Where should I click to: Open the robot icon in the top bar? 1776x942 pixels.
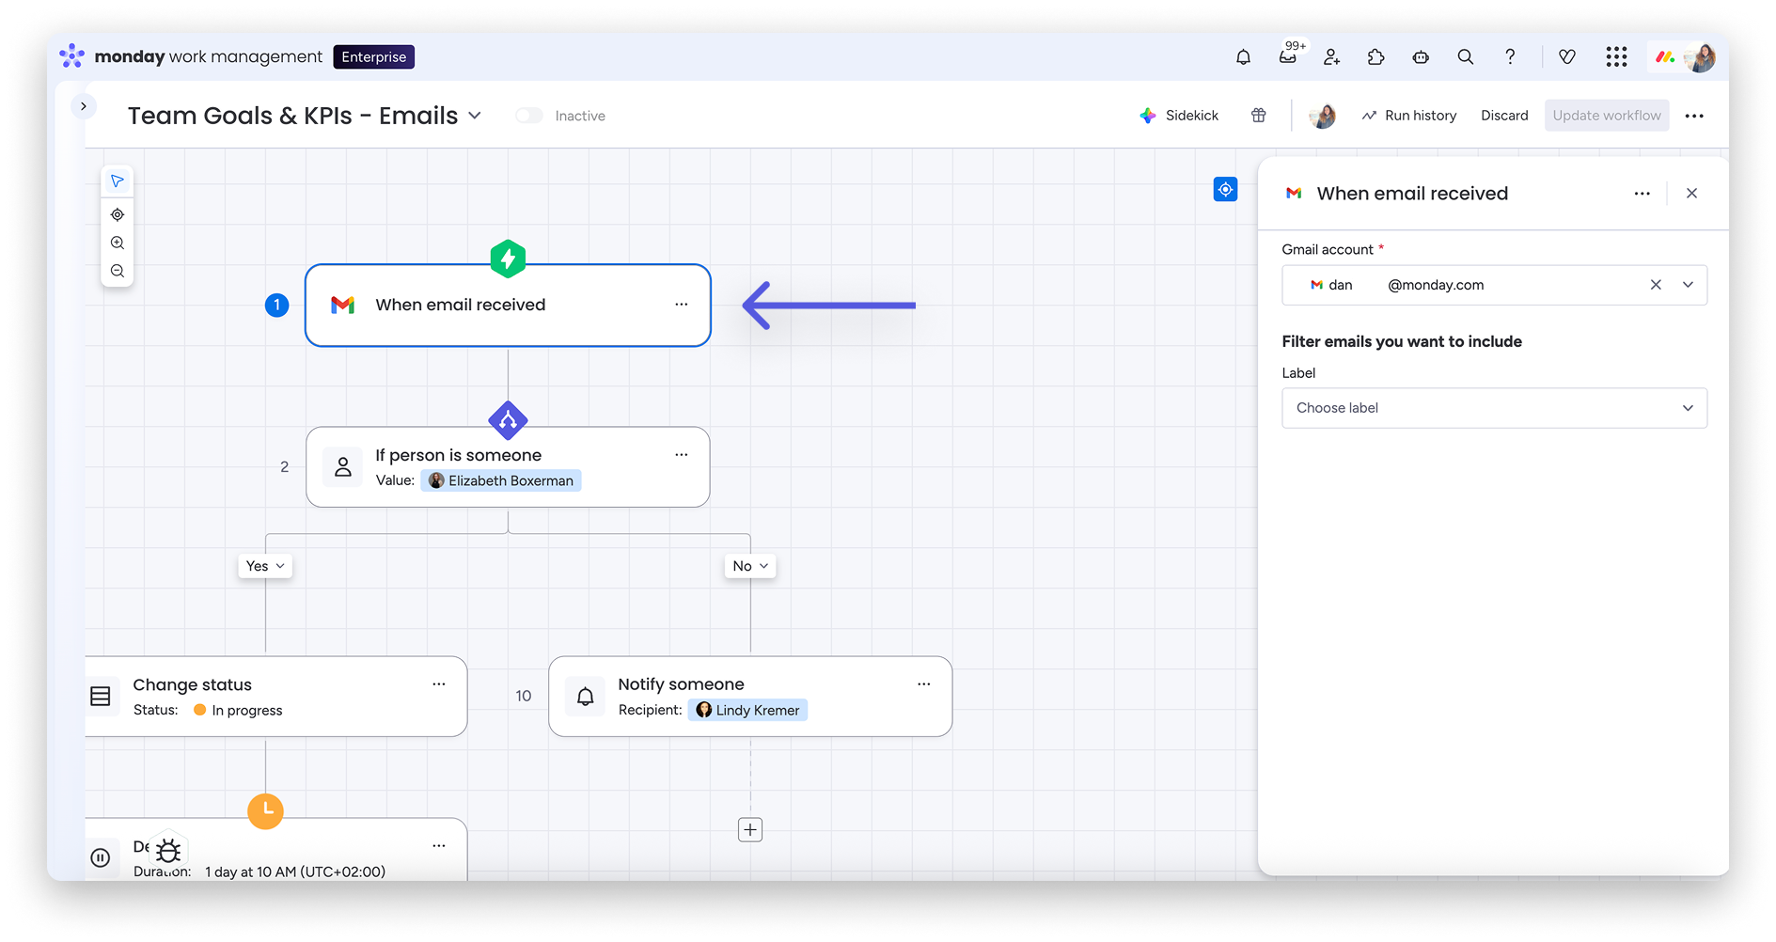[1421, 57]
